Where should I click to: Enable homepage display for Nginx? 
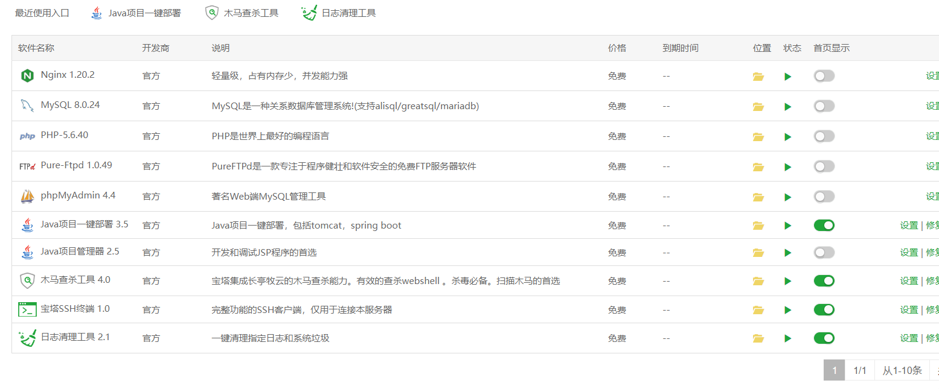pyautogui.click(x=824, y=76)
